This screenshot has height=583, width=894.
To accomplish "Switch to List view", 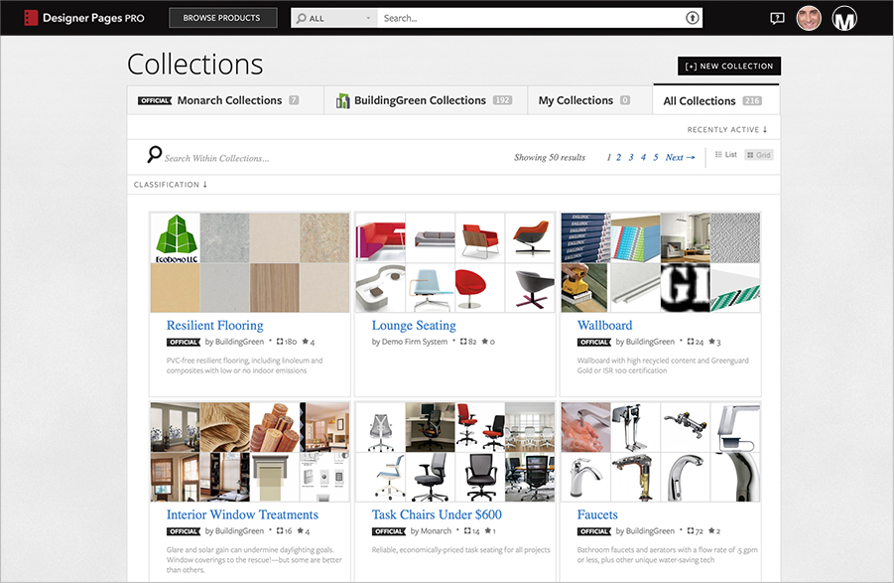I will [725, 155].
